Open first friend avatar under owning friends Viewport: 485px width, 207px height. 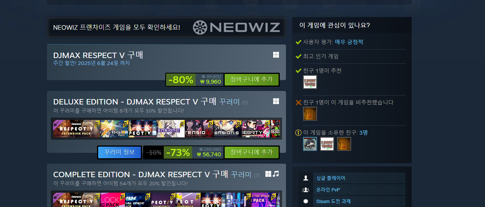pyautogui.click(x=310, y=144)
